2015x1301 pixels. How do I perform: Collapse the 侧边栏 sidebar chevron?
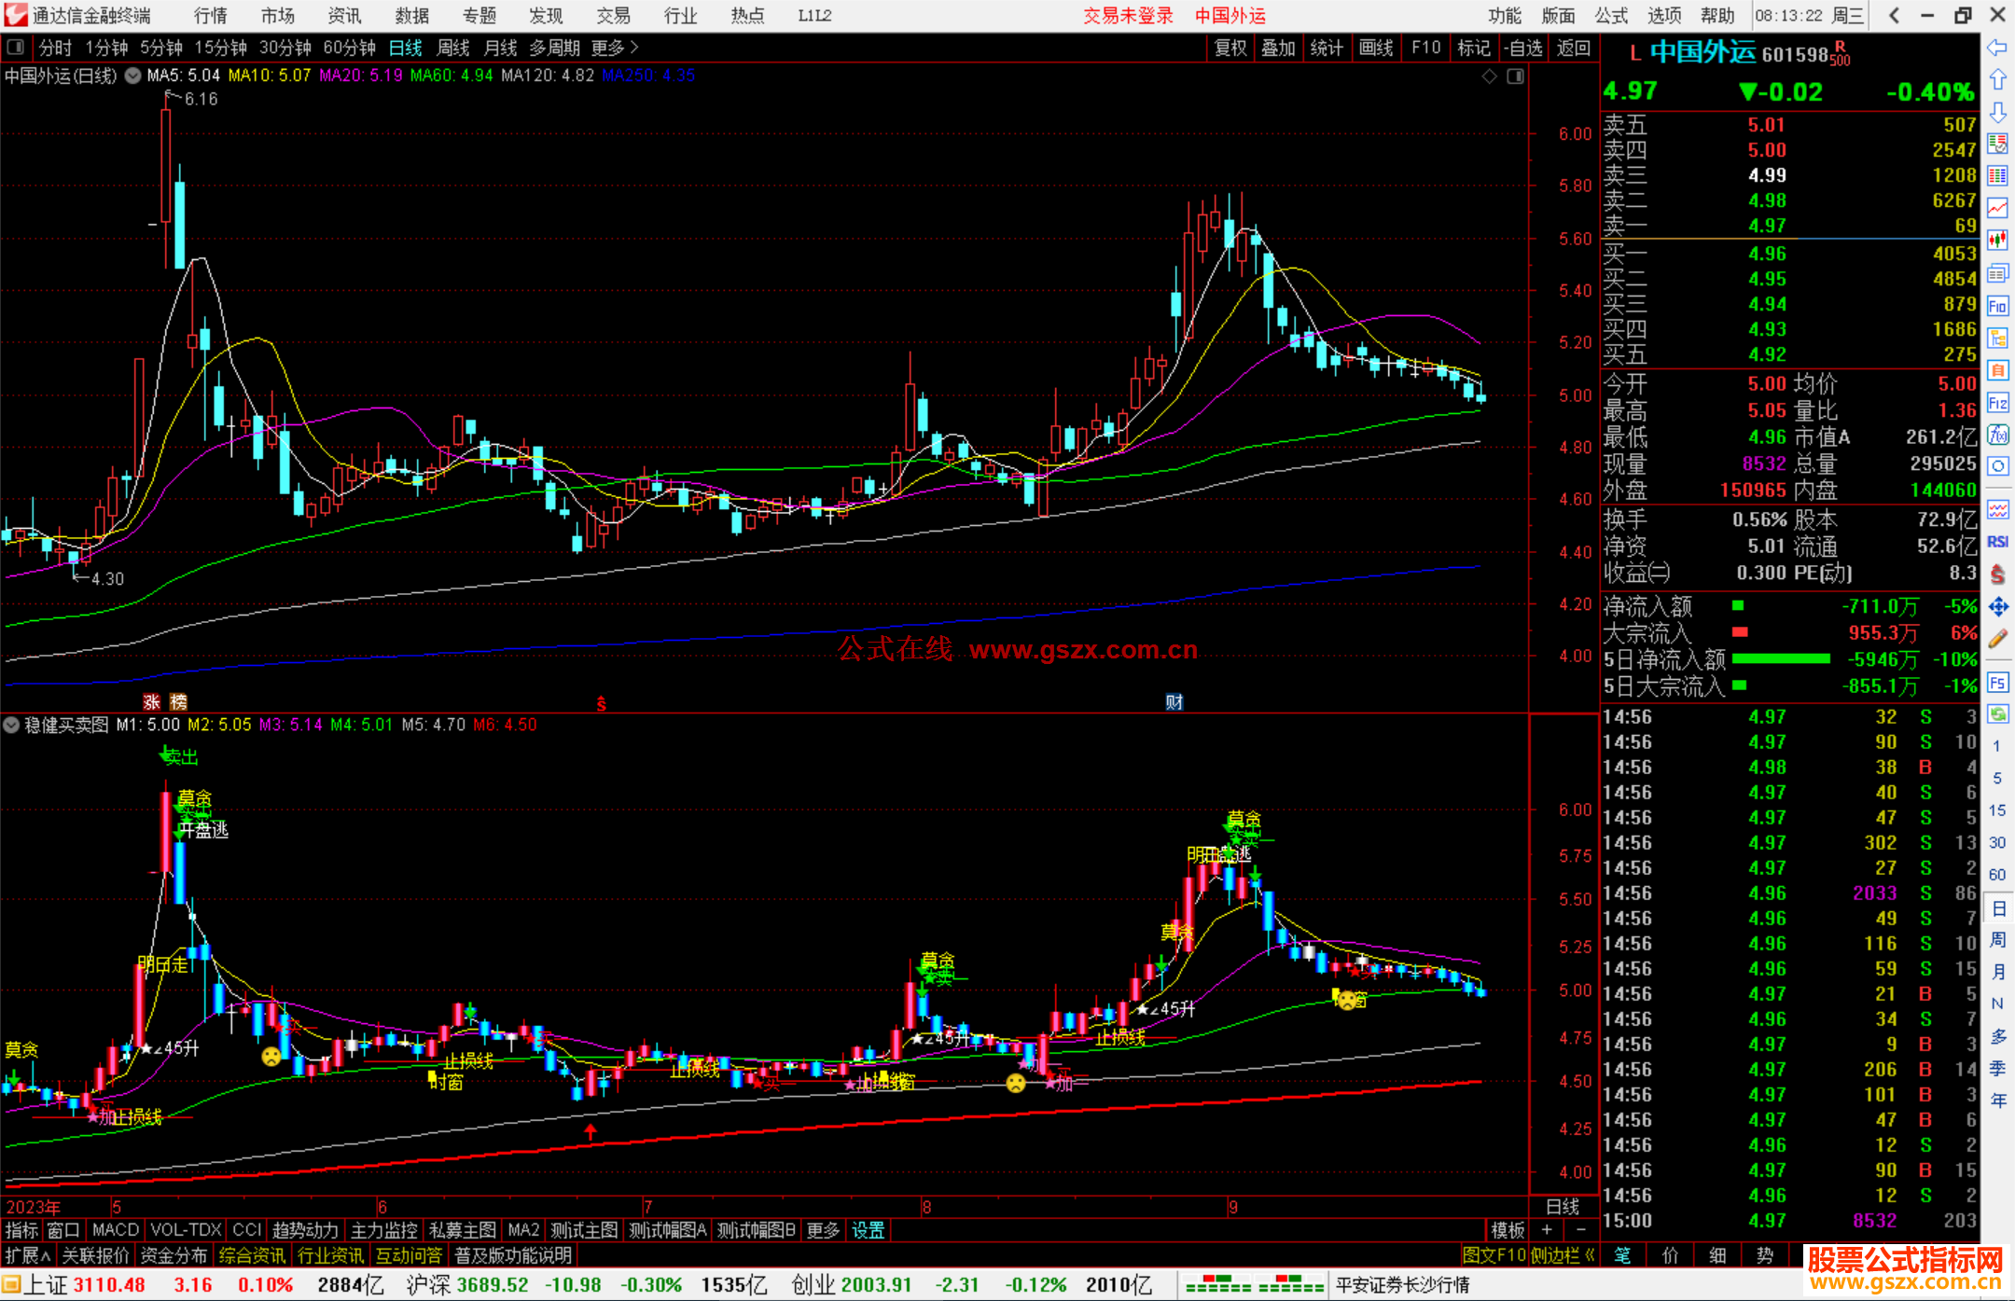pyautogui.click(x=1590, y=1255)
